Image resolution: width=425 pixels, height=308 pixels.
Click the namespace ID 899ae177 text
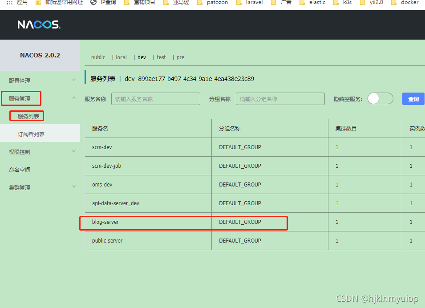pyautogui.click(x=196, y=79)
